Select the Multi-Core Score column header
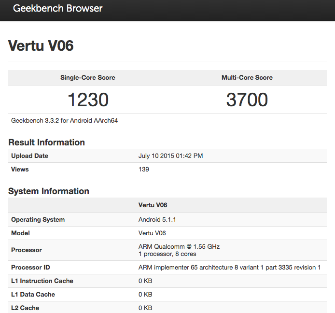335x313 pixels. tap(247, 78)
